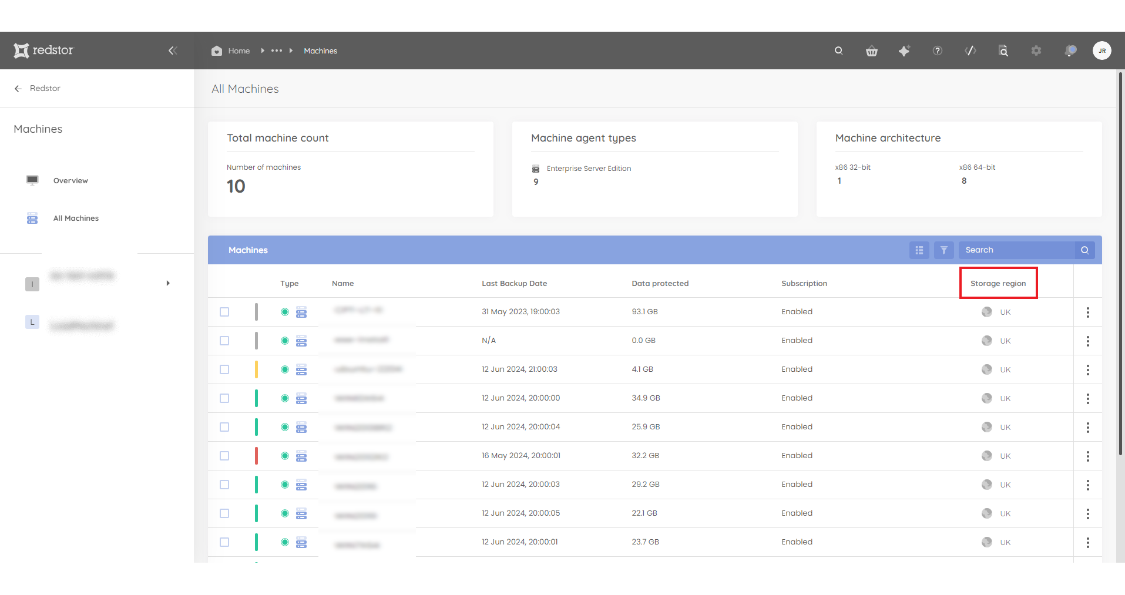Open the document search icon
The image size is (1125, 595).
tap(1003, 51)
